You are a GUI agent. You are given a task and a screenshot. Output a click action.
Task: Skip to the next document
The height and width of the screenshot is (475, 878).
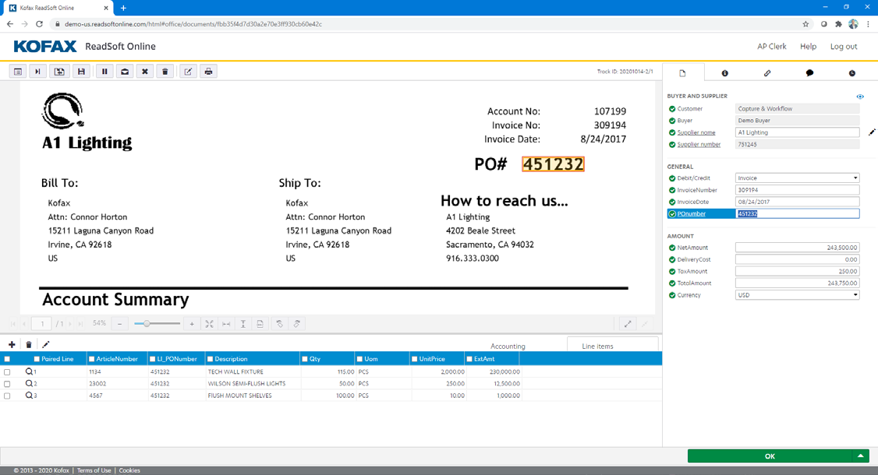(37, 72)
